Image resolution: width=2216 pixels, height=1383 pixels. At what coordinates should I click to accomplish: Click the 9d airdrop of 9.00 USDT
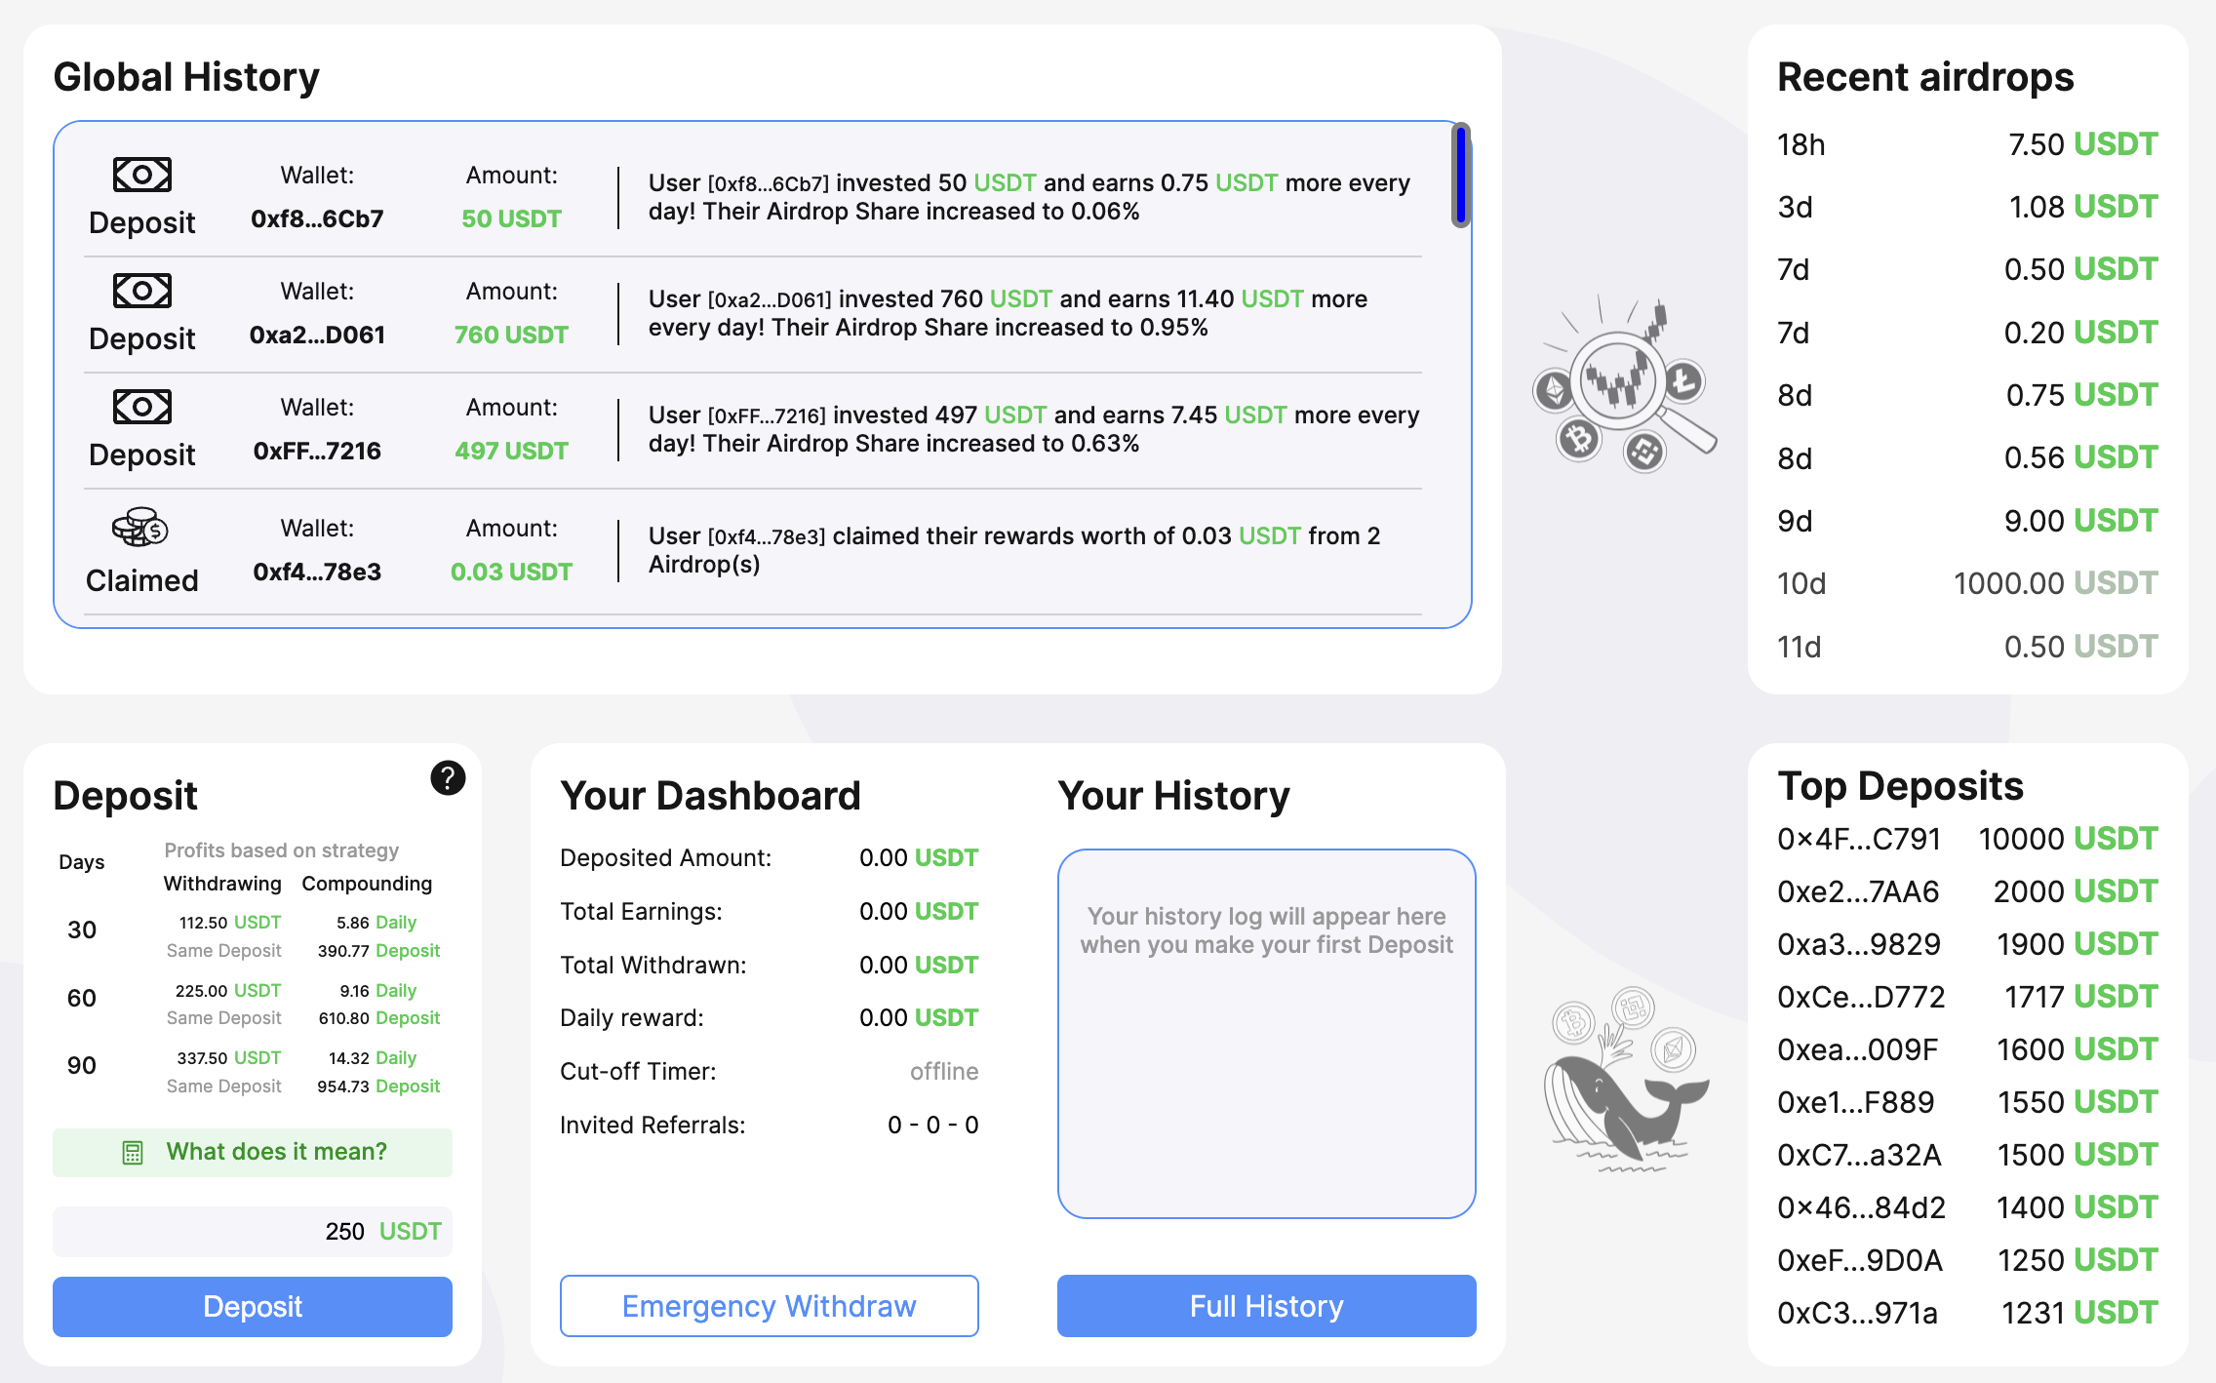coord(1967,521)
